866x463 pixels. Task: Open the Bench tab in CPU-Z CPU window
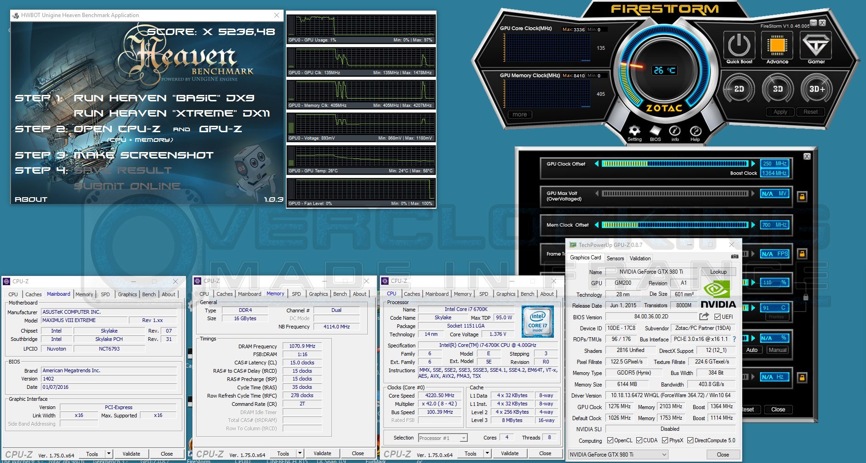[x=528, y=294]
